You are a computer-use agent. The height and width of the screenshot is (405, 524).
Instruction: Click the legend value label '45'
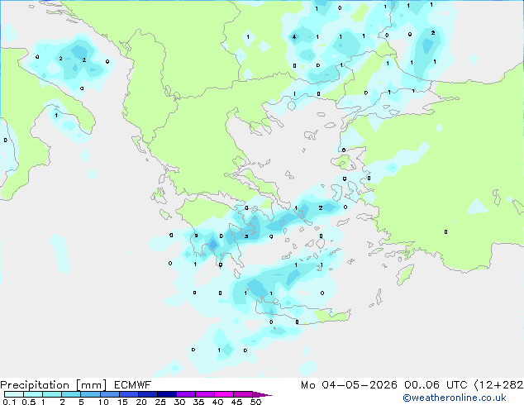pos(237,402)
